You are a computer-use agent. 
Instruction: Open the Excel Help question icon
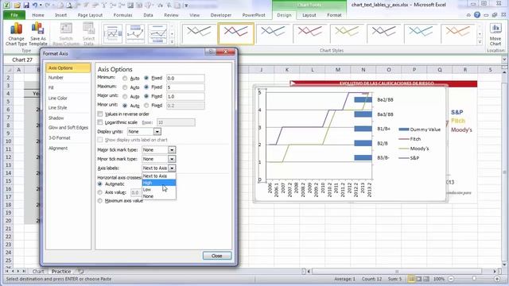[x=477, y=15]
